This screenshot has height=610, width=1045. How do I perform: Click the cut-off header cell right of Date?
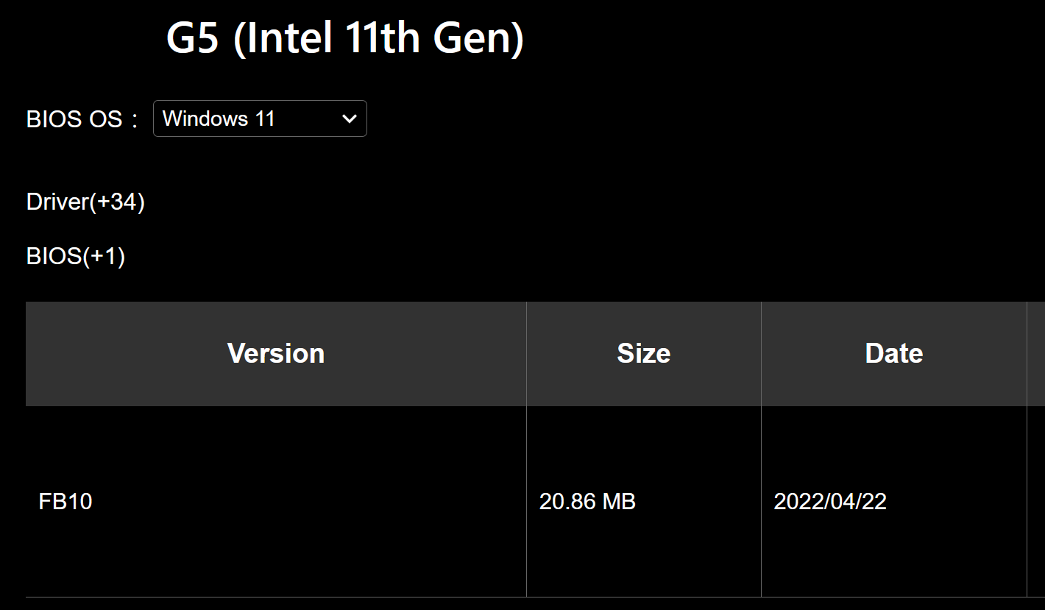pyautogui.click(x=1036, y=354)
